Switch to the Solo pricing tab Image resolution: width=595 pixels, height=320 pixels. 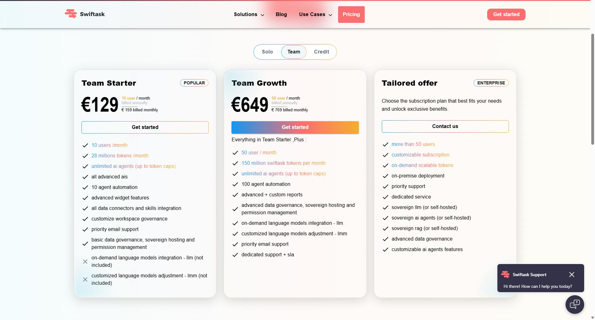pyautogui.click(x=267, y=52)
